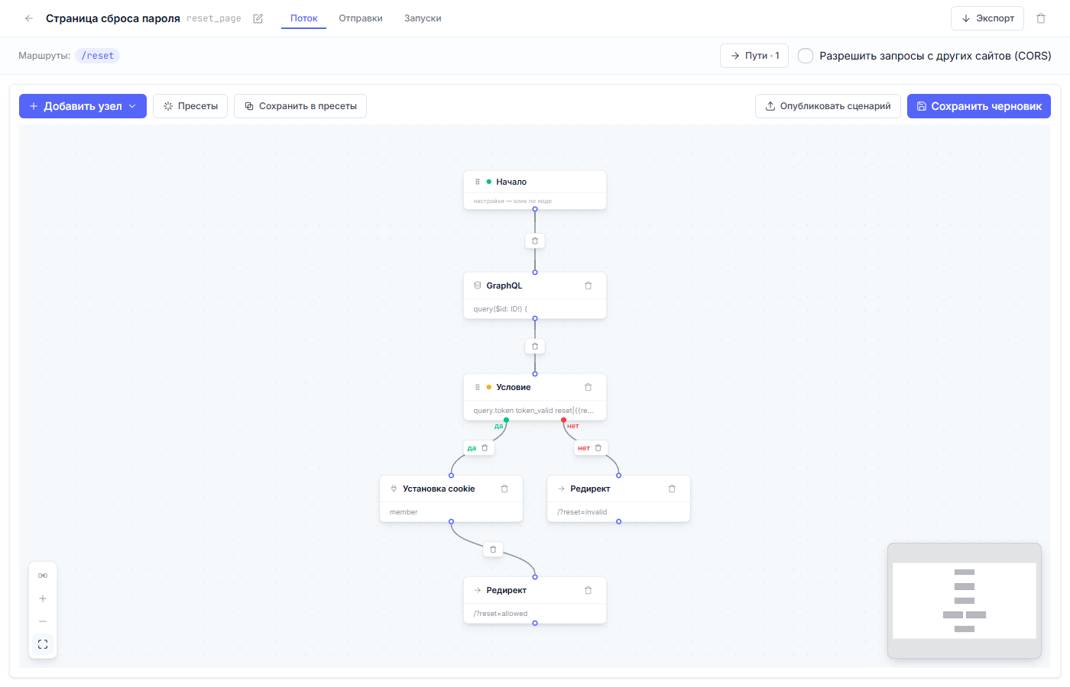Click the Страница сброса пароля title
Viewport: 1070px width, 687px height.
(x=113, y=18)
